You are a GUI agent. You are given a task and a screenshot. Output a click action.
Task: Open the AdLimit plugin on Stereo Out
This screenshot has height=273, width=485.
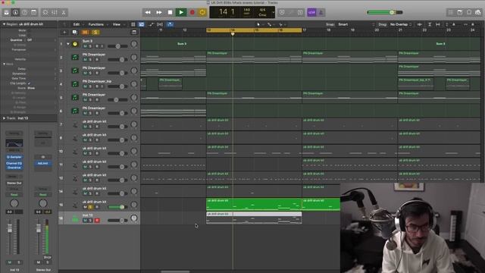tap(42, 163)
